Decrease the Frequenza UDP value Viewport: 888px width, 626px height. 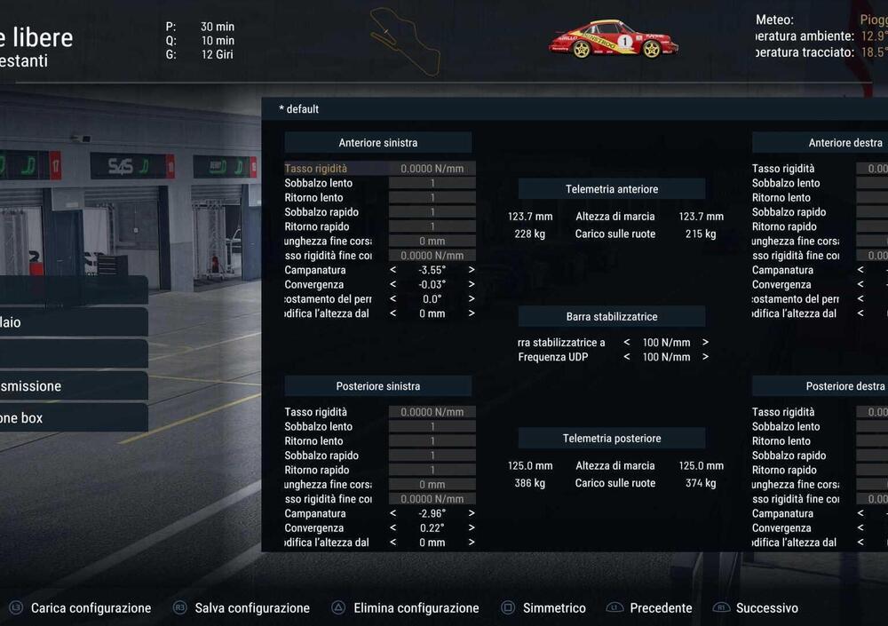click(x=627, y=357)
